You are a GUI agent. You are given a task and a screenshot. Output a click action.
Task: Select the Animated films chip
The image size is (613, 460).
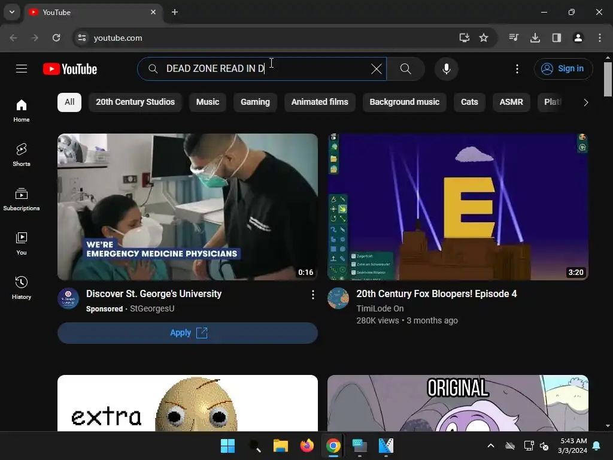(x=320, y=102)
